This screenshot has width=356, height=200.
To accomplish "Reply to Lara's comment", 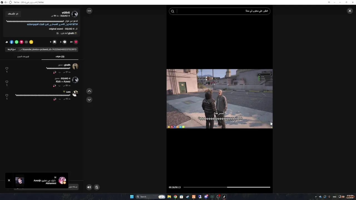I will [x=60, y=99].
